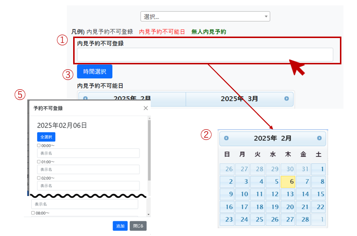Select date 21 in datepicker
The image size is (357, 236).
click(x=303, y=207)
